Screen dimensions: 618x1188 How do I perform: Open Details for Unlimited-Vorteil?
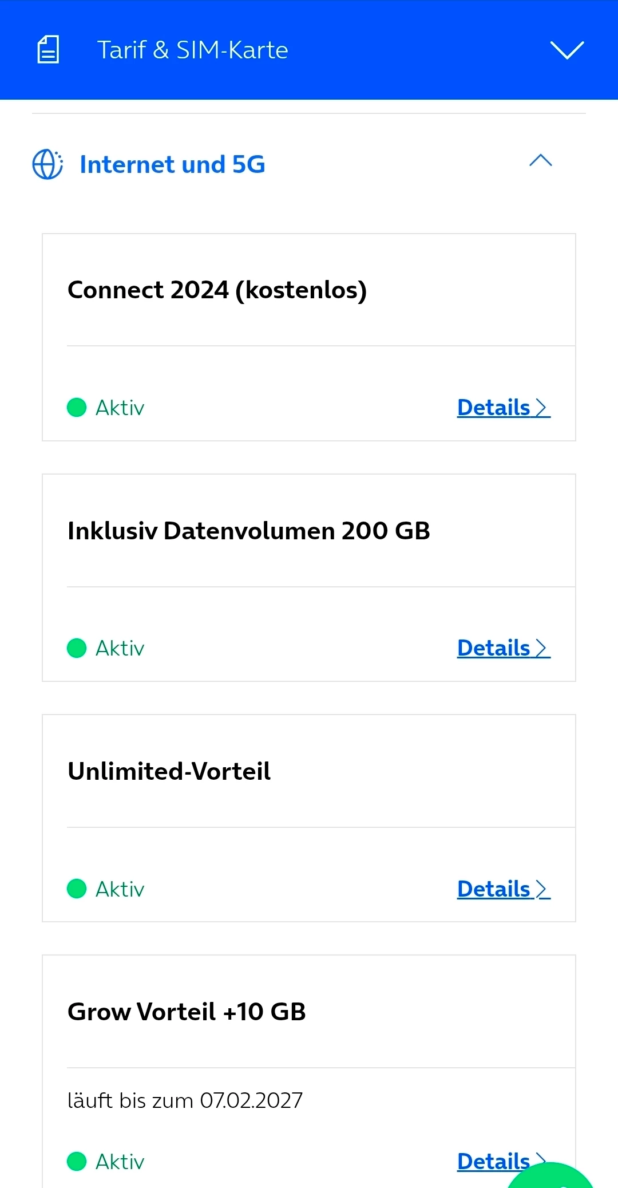(x=503, y=889)
